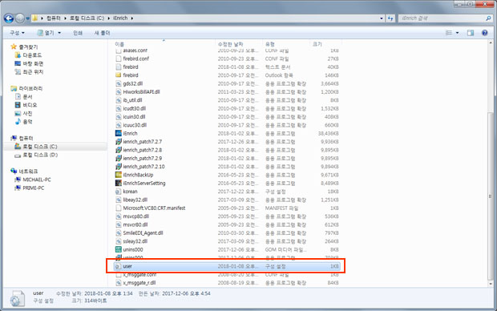Click the search magnifier icon
The width and height of the screenshot is (497, 311).
coord(488,18)
